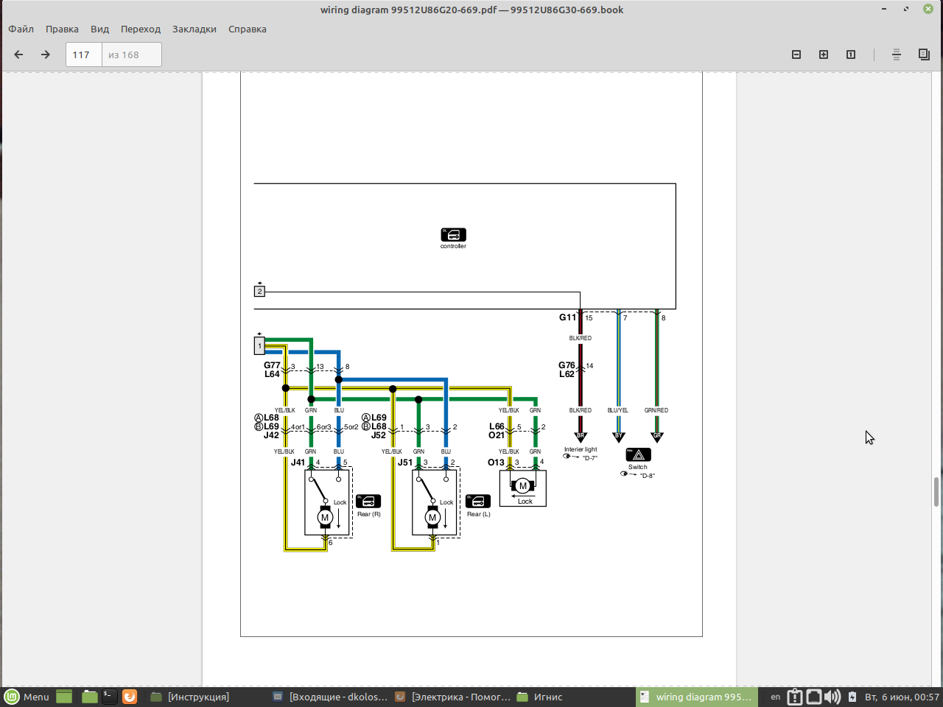
Task: Open the Linux Mint Menu button
Action: (27, 697)
